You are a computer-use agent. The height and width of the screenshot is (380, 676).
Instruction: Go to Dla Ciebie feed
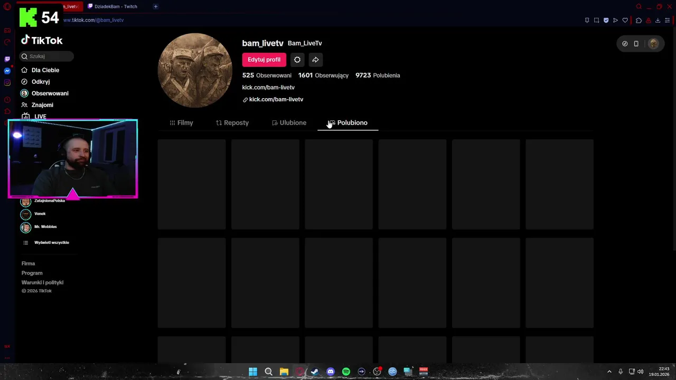[x=40, y=70]
